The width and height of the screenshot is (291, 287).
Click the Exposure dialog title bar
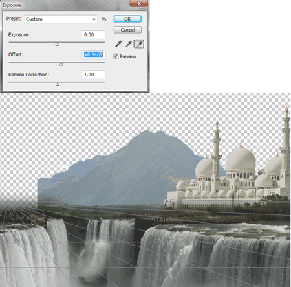(x=65, y=5)
